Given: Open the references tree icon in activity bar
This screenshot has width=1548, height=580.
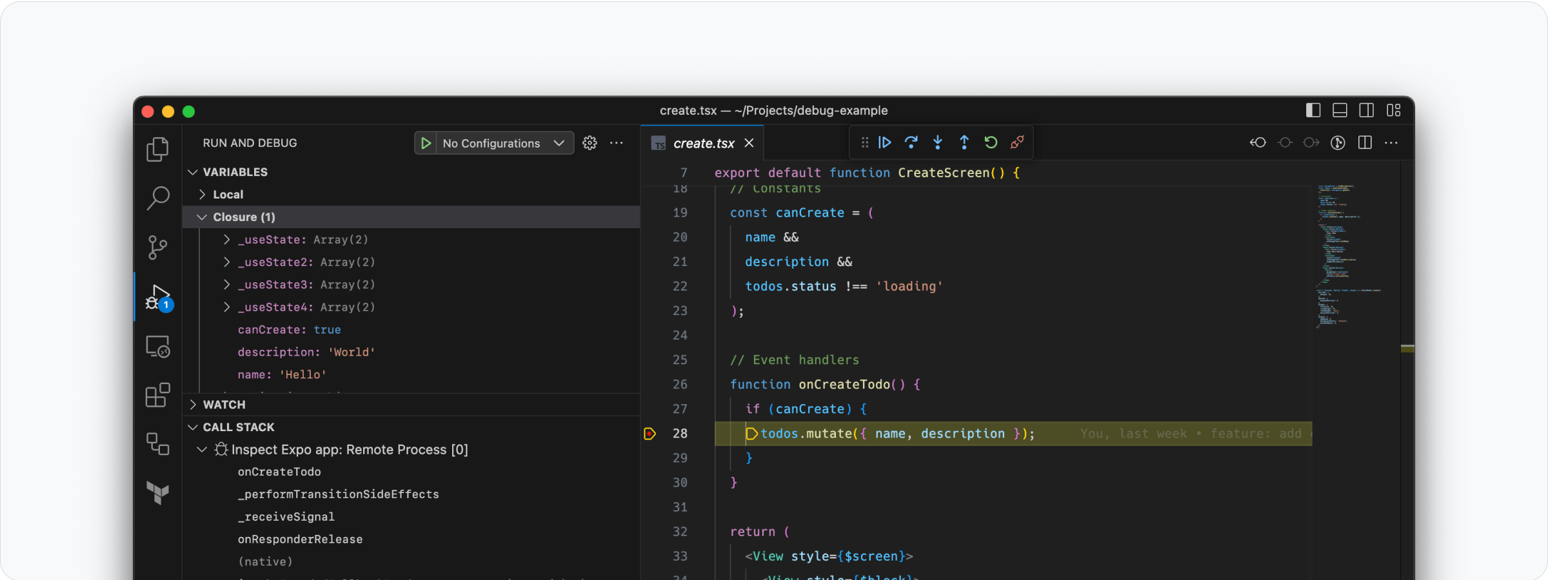Looking at the screenshot, I should coord(157,443).
